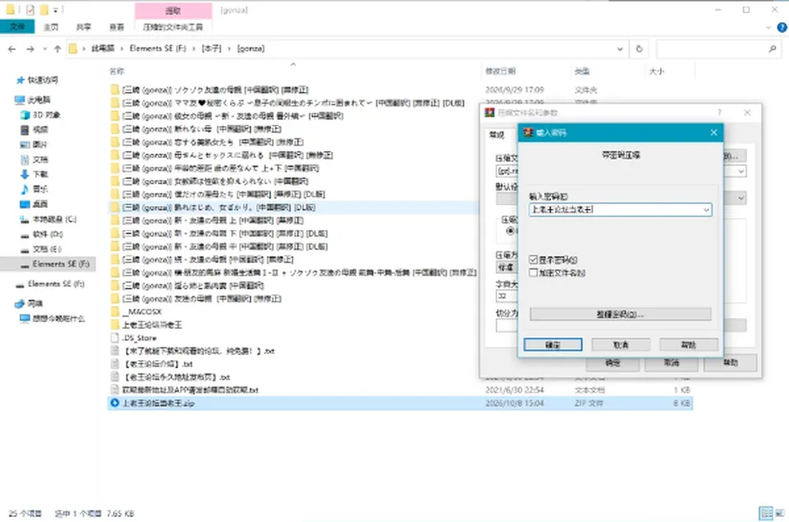
Task: Enable the 加密文件名 checkbox
Action: (x=533, y=273)
